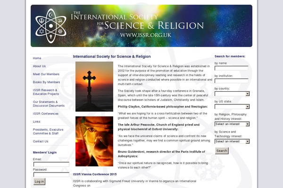
Task: Focus the Email login field
Action: tap(51, 164)
